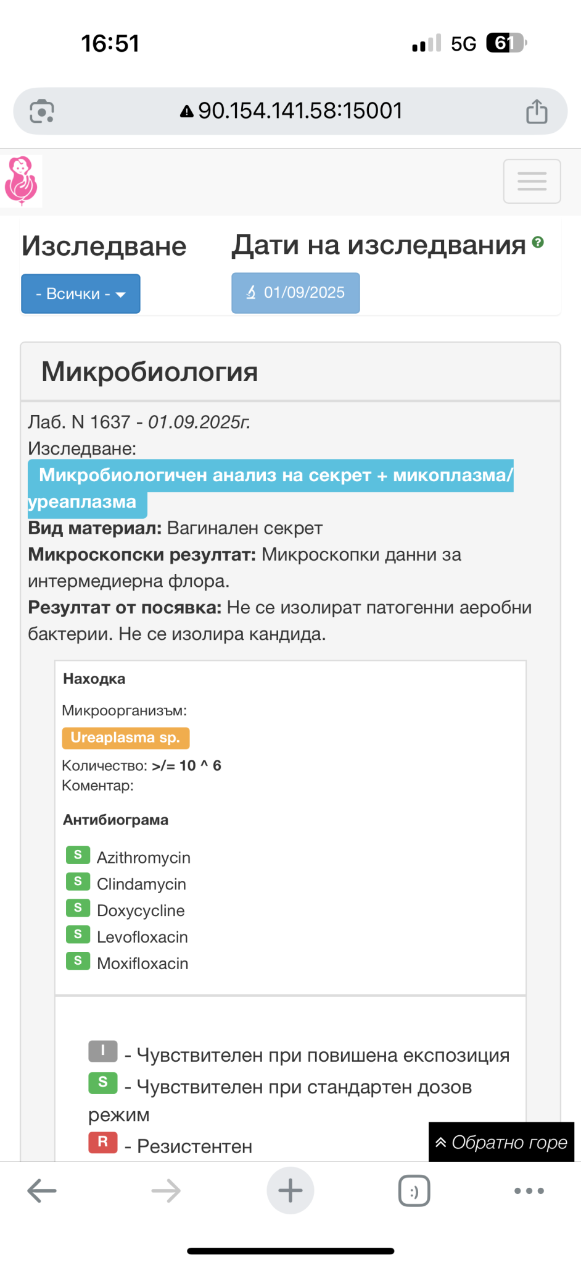The width and height of the screenshot is (581, 1265).
Task: Tap the browser forward arrow
Action: click(x=166, y=1190)
